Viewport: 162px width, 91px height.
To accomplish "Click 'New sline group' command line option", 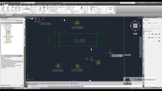I will [64, 86].
